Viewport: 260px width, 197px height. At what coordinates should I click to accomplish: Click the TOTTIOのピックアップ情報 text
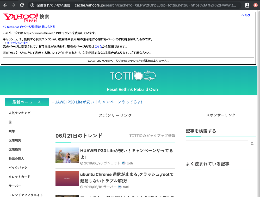pyautogui.click(x=152, y=136)
